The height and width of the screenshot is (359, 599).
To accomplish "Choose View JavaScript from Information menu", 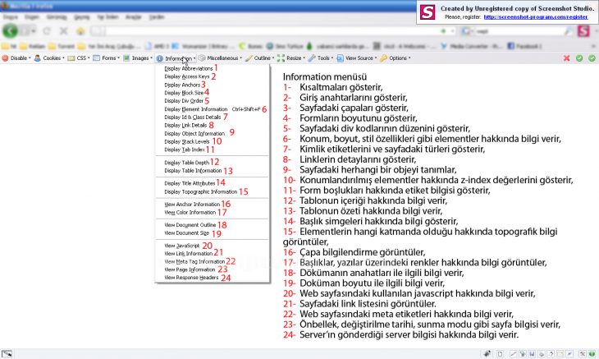I will (x=181, y=246).
